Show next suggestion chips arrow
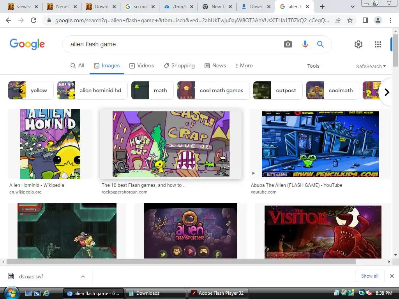Image resolution: width=399 pixels, height=299 pixels. [387, 92]
